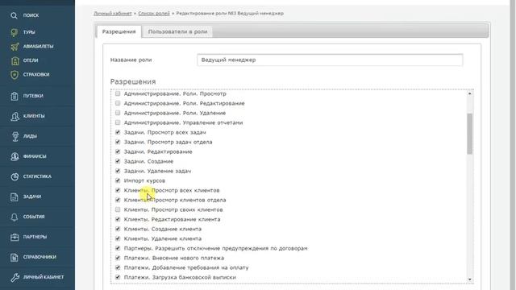Viewport: 516px width, 290px height.
Task: Open Статистика menu item label
Action: pyautogui.click(x=37, y=176)
